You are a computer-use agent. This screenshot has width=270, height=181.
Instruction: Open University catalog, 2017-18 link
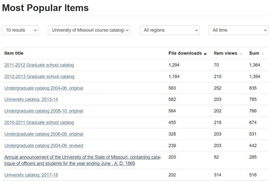(31, 175)
